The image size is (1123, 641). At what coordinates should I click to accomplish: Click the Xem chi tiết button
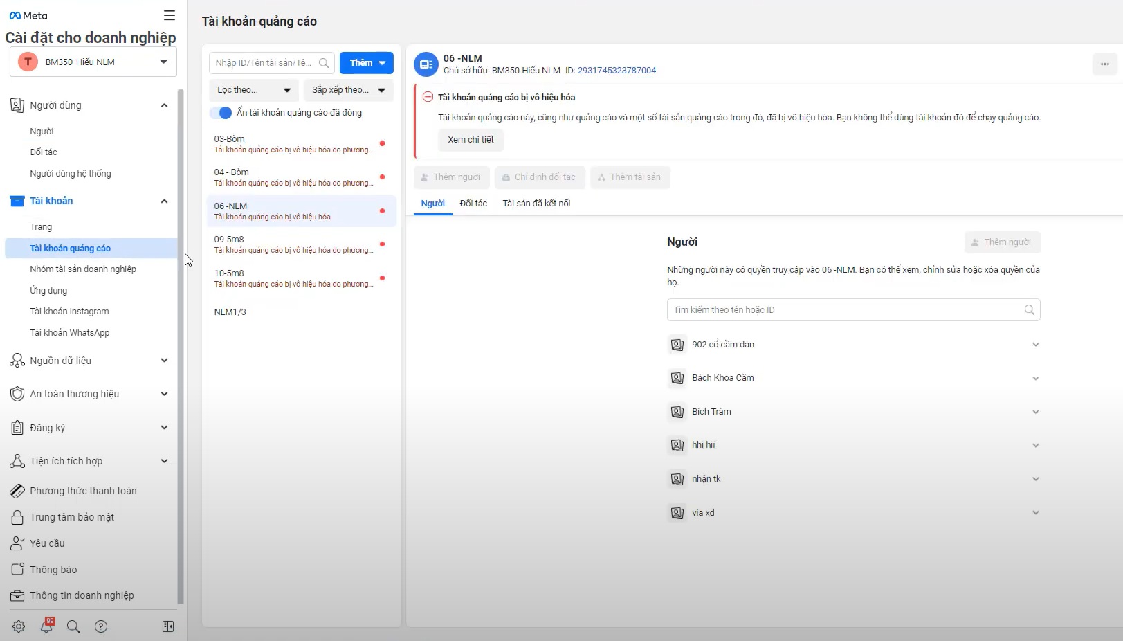(471, 140)
